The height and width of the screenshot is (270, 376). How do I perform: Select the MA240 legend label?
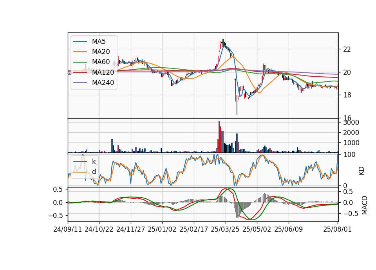click(x=103, y=83)
